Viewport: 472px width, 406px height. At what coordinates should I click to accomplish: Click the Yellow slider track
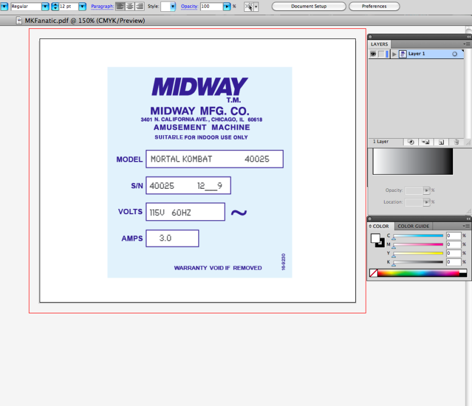click(x=418, y=253)
